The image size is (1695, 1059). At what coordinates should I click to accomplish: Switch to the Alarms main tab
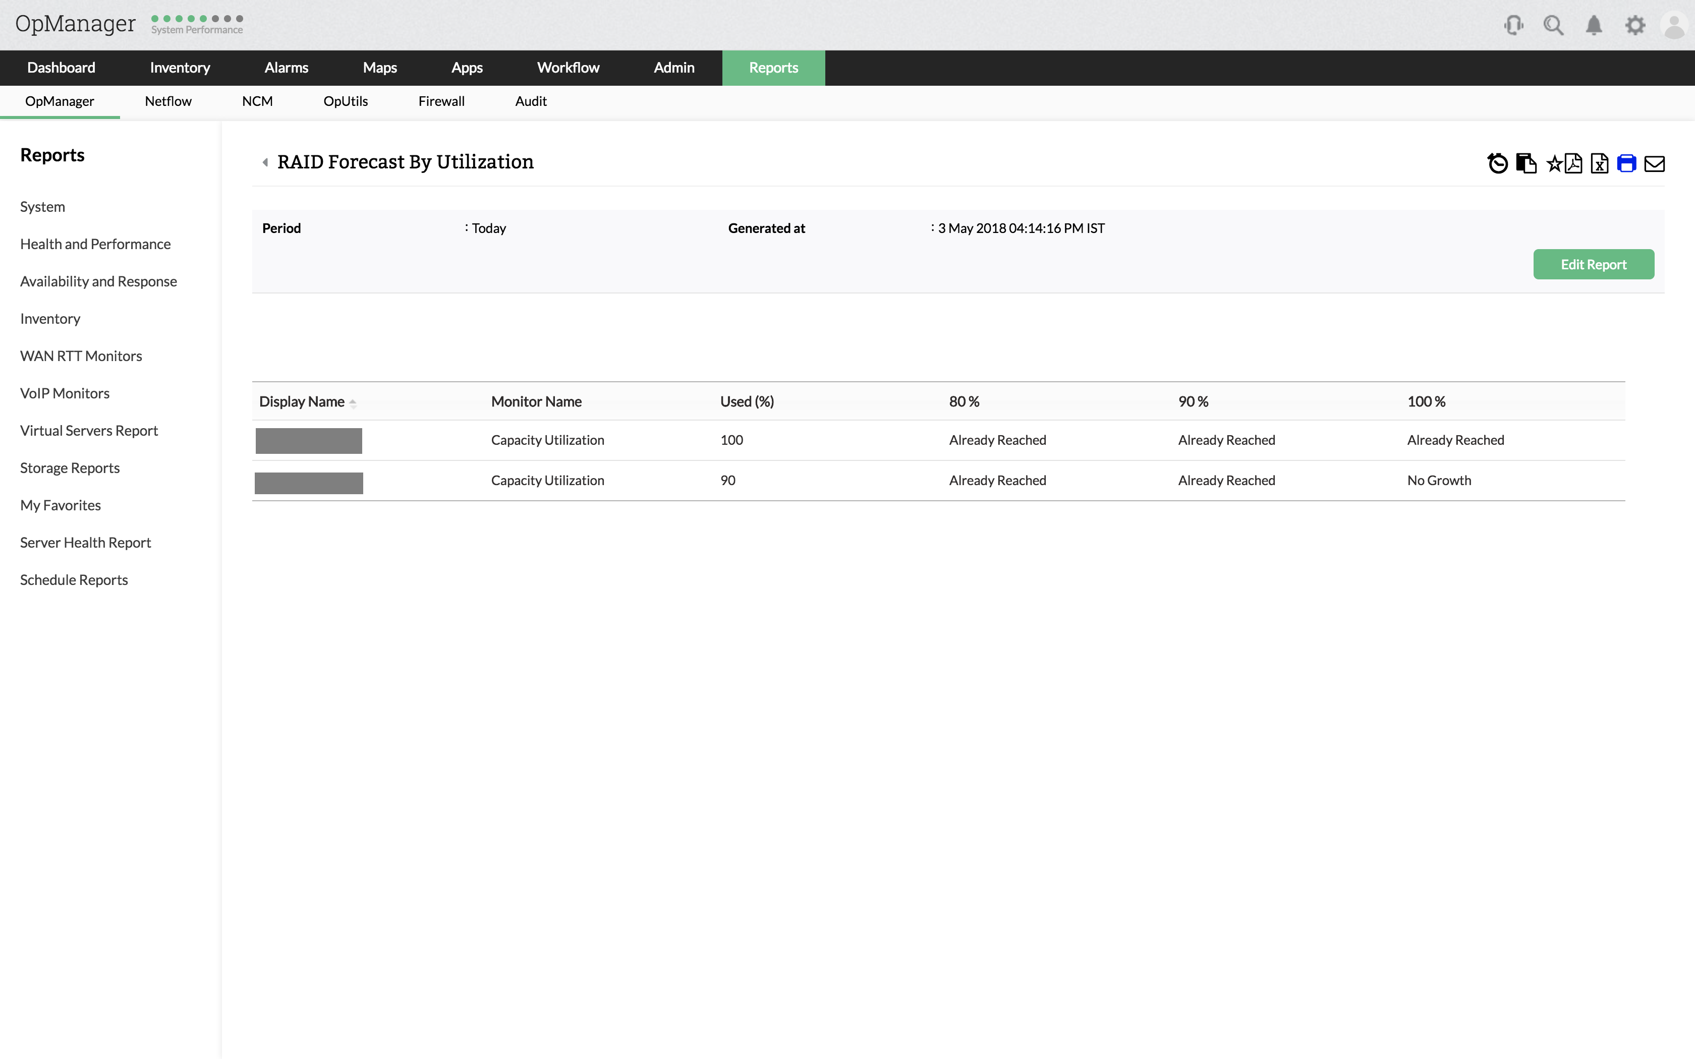[x=286, y=68]
